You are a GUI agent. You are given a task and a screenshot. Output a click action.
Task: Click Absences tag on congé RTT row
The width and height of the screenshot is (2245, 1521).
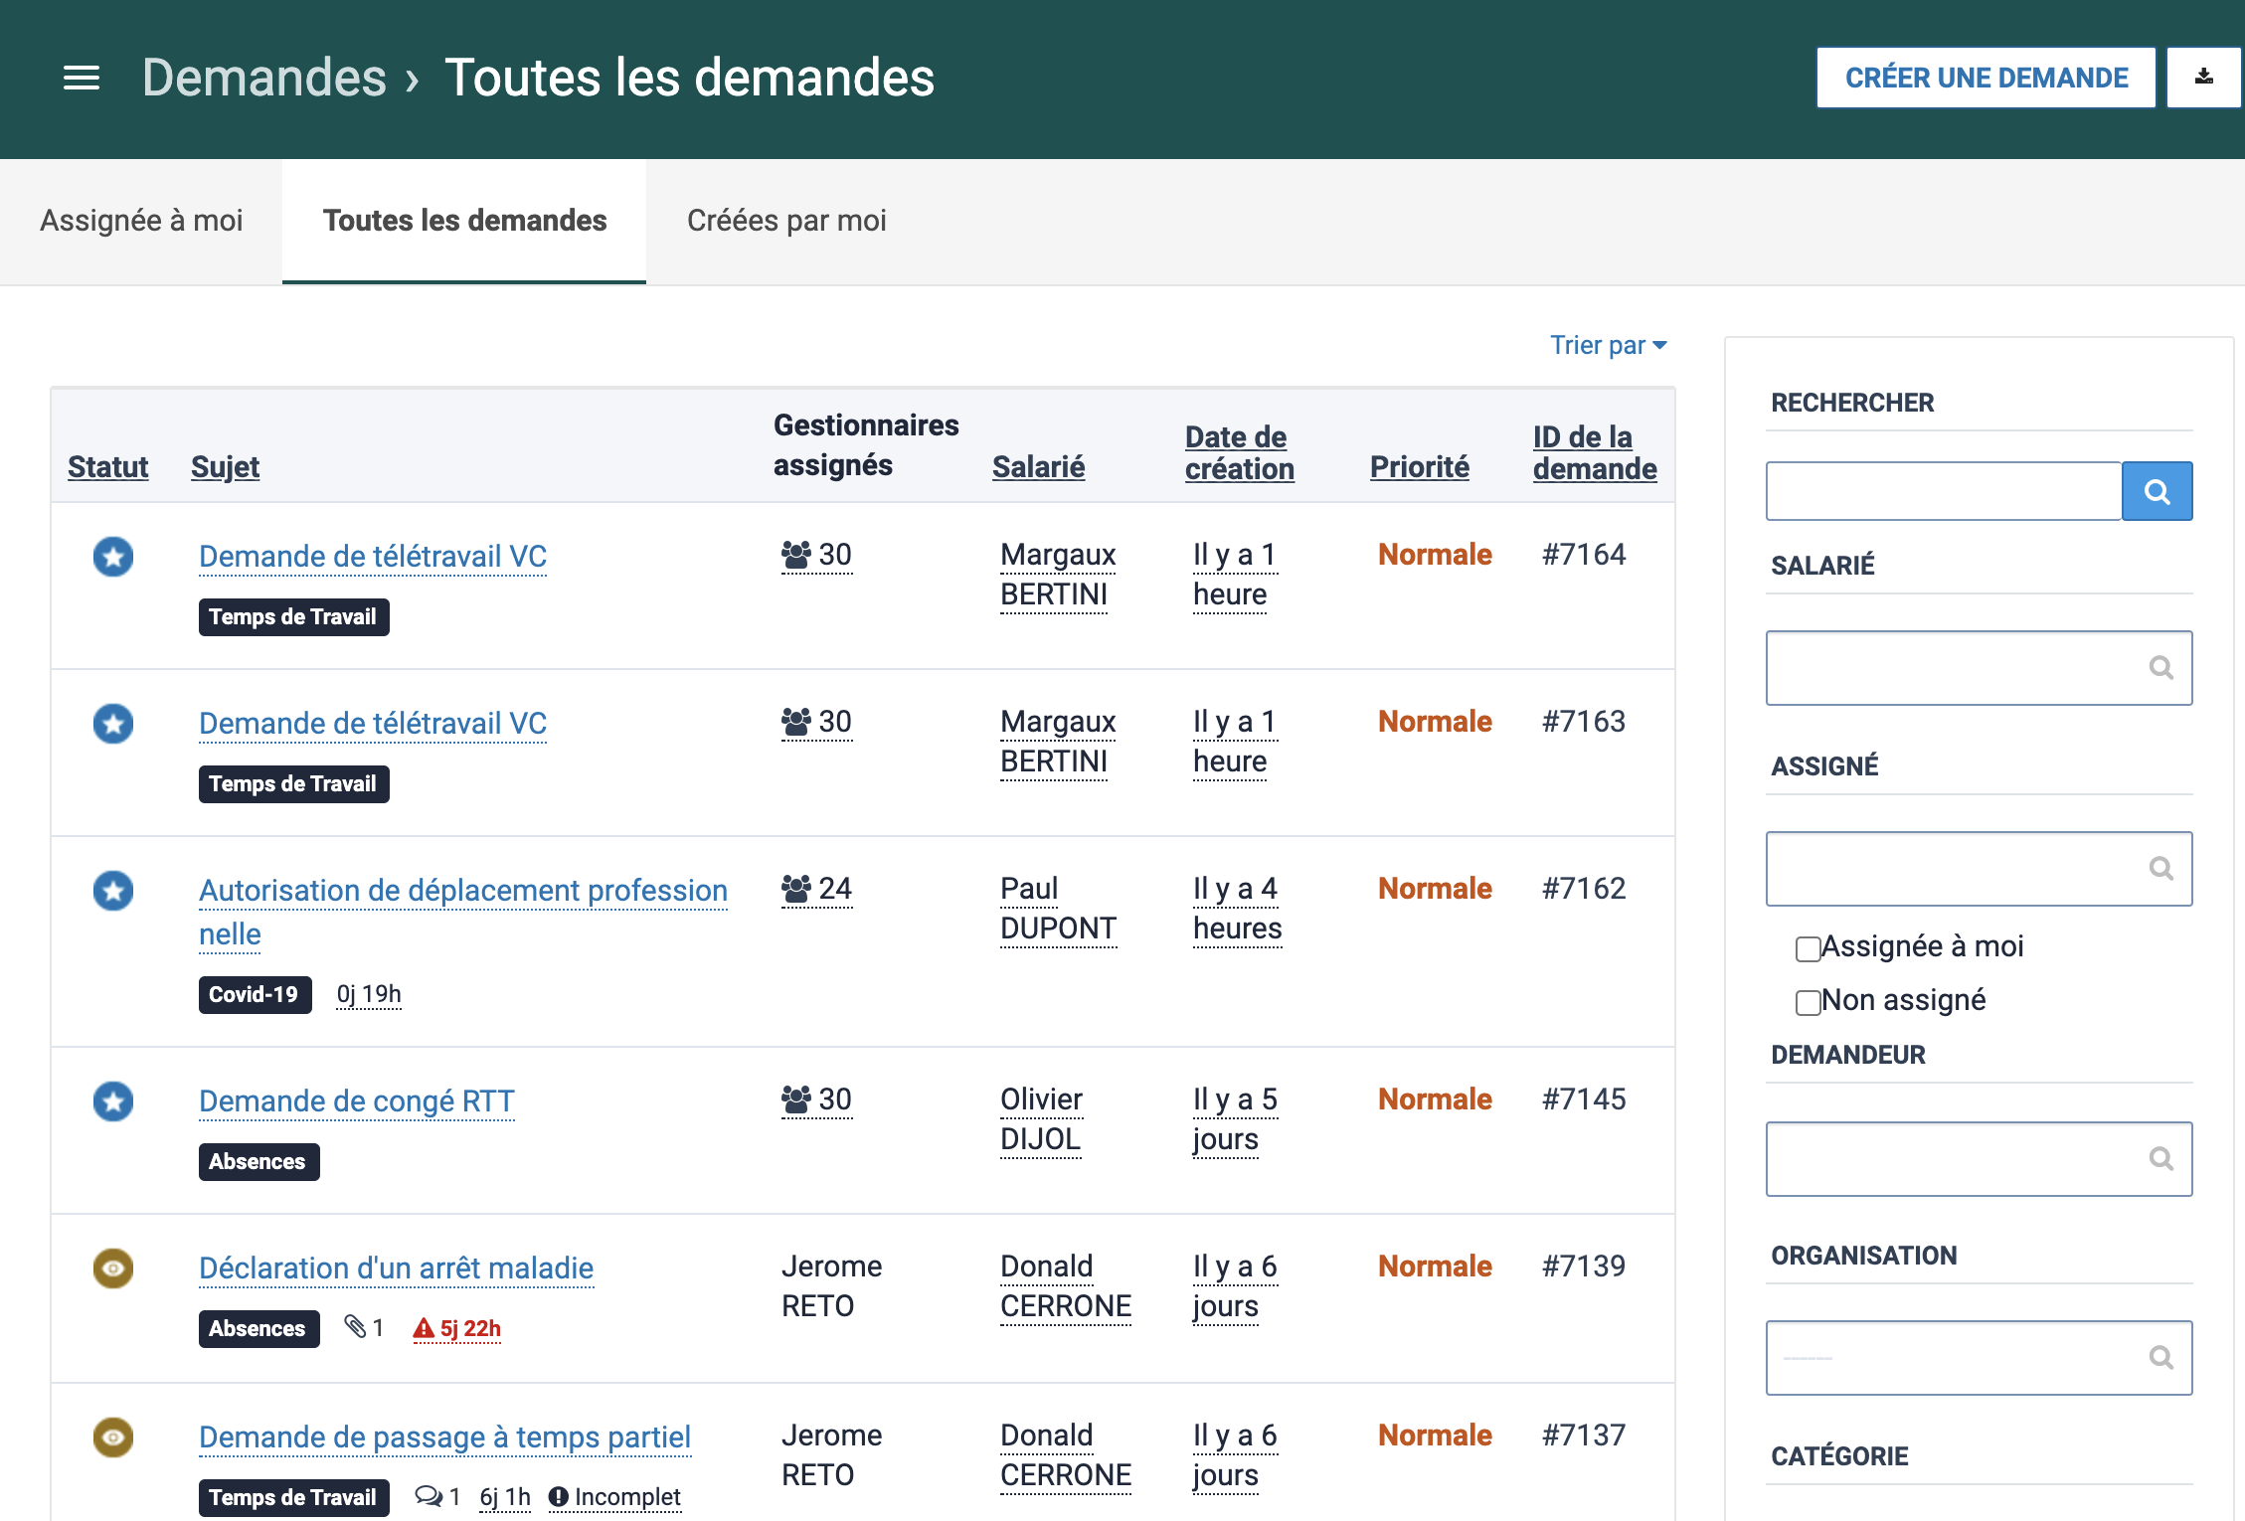(x=259, y=1161)
